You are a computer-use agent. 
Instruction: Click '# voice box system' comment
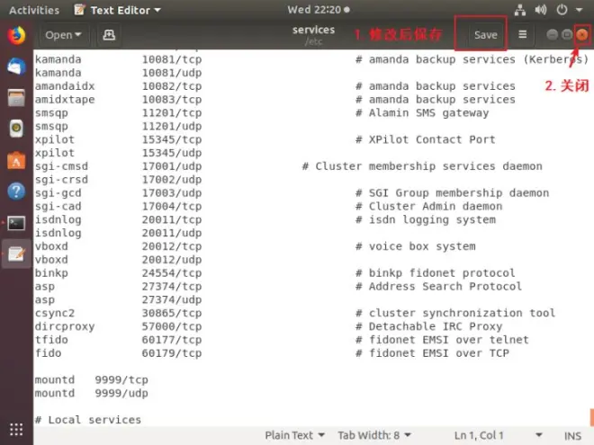click(416, 246)
